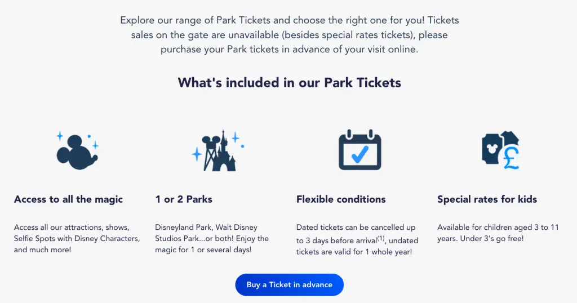
Task: Click the footnote (1) superscript after arrival
Action: coord(380,238)
